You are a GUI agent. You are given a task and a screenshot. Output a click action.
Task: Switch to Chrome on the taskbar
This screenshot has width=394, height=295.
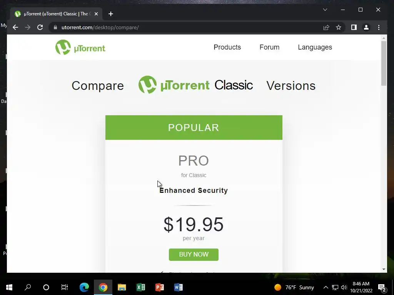(x=103, y=287)
